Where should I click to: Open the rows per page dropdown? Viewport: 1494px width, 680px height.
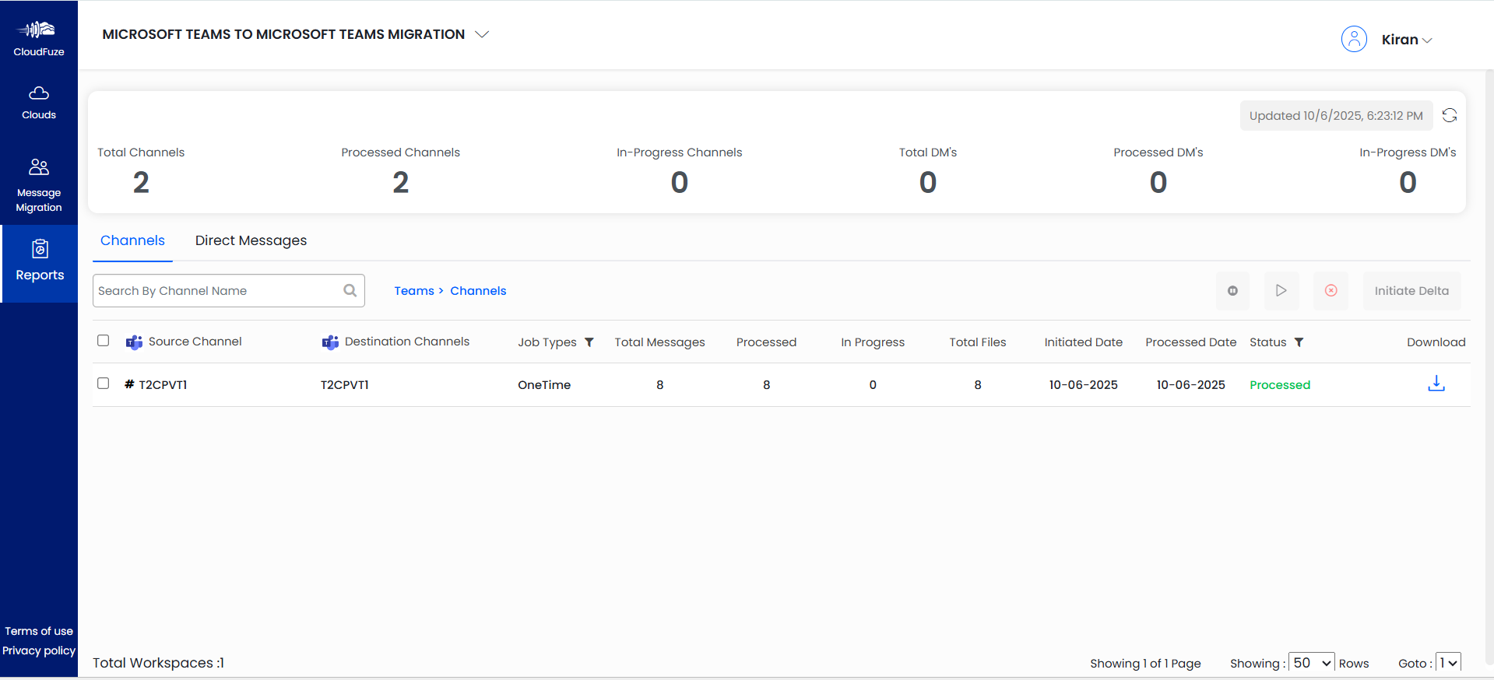(1311, 663)
